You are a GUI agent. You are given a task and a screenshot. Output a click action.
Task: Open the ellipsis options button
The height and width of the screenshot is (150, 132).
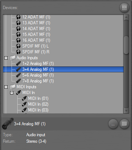coord(113,124)
